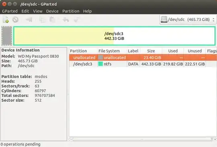The image size is (217, 147).
Task: Click the hard disk icon in device selector
Action: coord(164,20)
